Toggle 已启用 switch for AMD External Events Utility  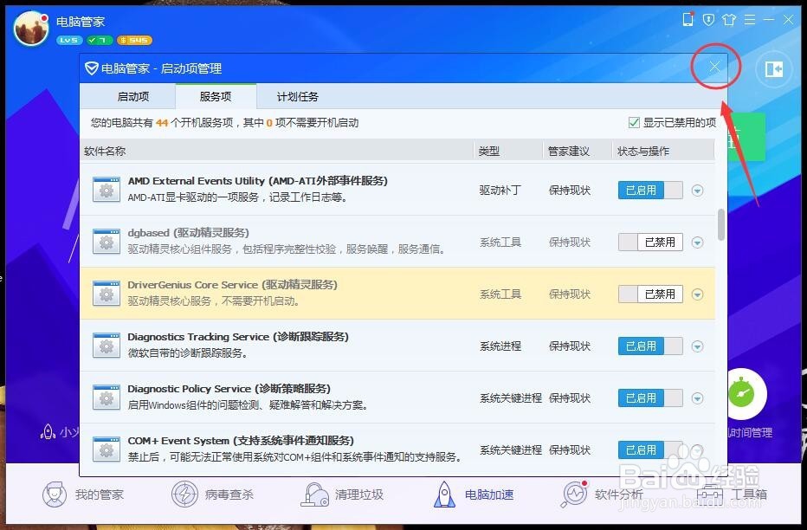pyautogui.click(x=650, y=191)
